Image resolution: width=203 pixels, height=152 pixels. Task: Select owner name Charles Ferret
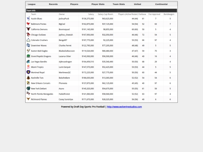tap(65, 45)
